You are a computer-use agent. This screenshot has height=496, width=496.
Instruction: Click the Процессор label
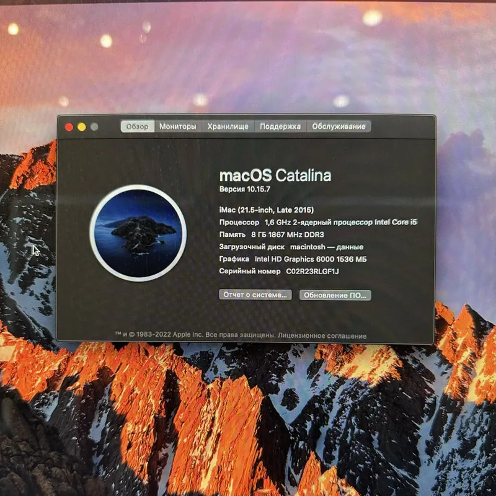239,222
